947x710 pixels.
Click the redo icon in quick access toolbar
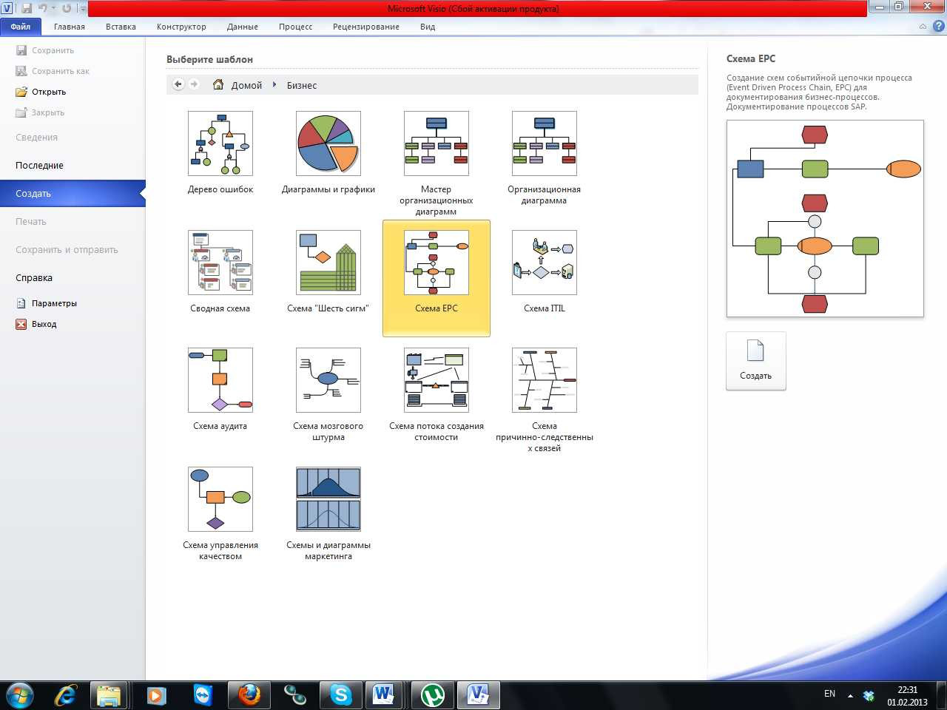click(67, 8)
